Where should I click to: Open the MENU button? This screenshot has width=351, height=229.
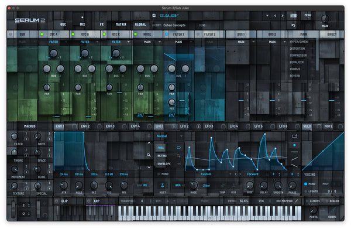click(308, 15)
